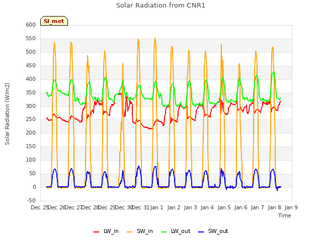Click the 250 y-axis tick label
Viewport: 322px width, 241px height.
(x=31, y=119)
